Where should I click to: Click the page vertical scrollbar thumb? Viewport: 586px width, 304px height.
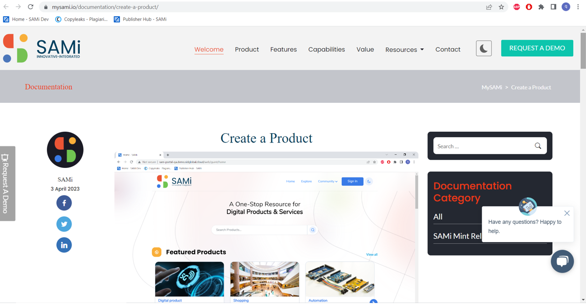tap(583, 51)
